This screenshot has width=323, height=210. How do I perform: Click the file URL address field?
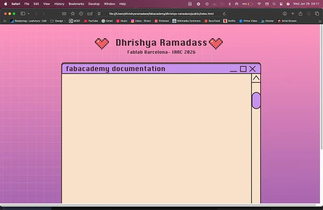click(x=161, y=14)
